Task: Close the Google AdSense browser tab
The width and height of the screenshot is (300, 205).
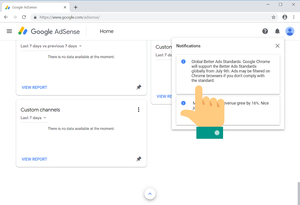Action: coord(65,7)
